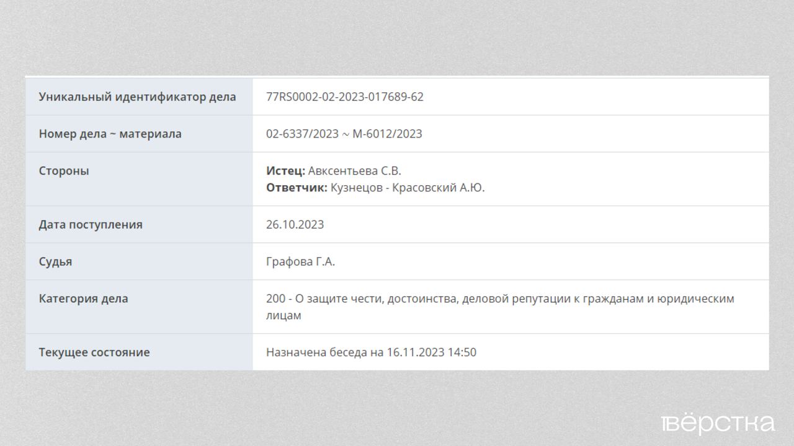The height and width of the screenshot is (446, 794).
Task: Select the "Стороны" row label
Action: click(64, 171)
